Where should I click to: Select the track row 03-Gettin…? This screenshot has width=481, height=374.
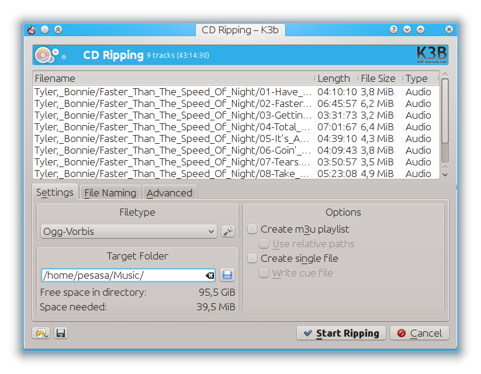[x=236, y=115]
